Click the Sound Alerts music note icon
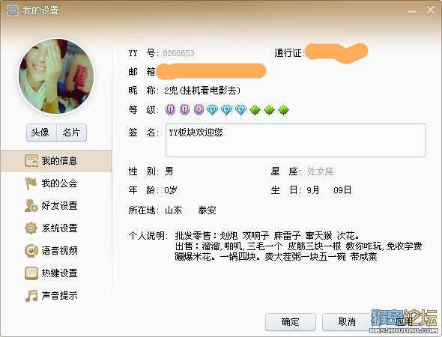This screenshot has width=442, height=337. [31, 296]
